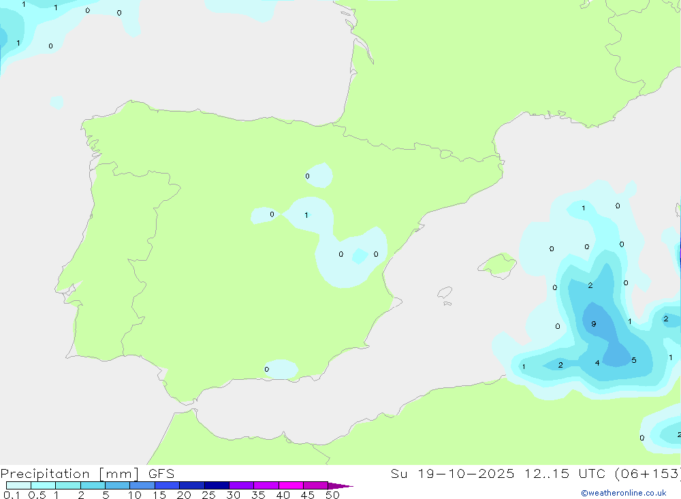The width and height of the screenshot is (681, 499).
Task: Click the "15" legend scale label
Action: coord(159,495)
